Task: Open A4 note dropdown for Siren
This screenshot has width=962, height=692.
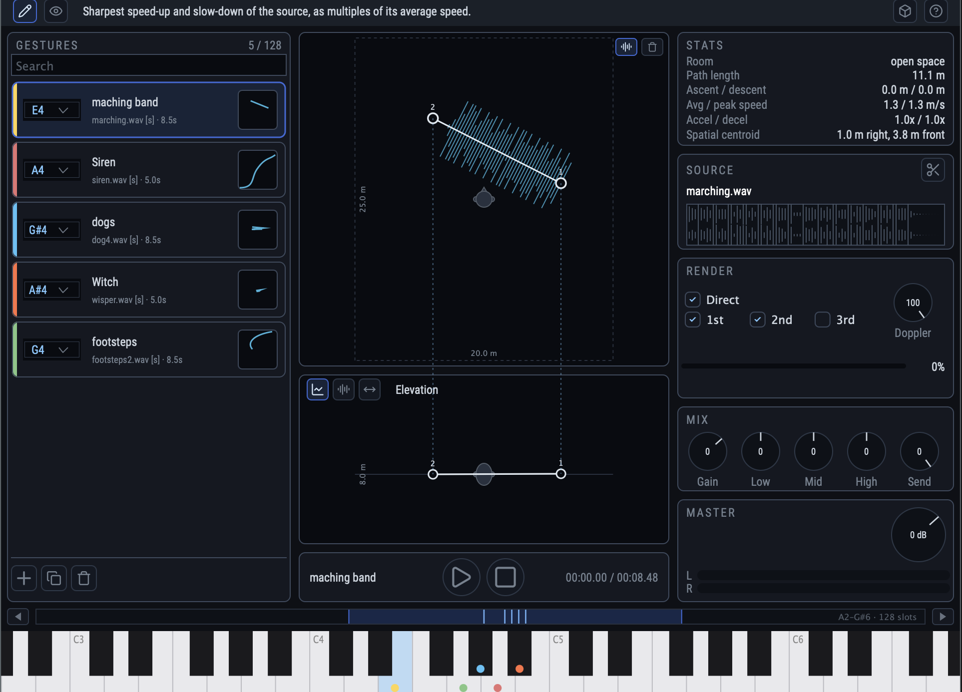Action: (x=52, y=170)
